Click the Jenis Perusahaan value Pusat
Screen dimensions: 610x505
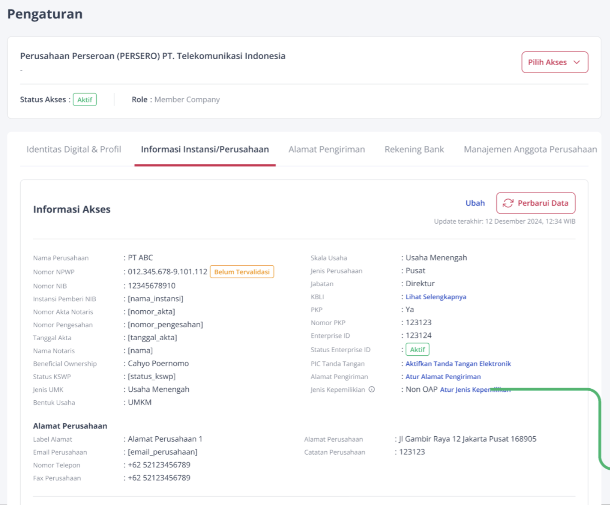pyautogui.click(x=415, y=271)
